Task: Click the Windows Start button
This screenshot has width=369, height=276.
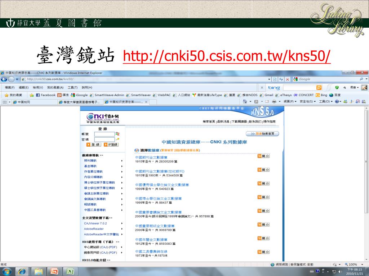Action: [x=6, y=272]
